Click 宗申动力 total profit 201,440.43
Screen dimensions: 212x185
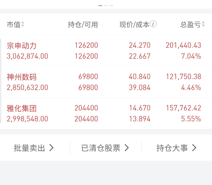[183, 45]
